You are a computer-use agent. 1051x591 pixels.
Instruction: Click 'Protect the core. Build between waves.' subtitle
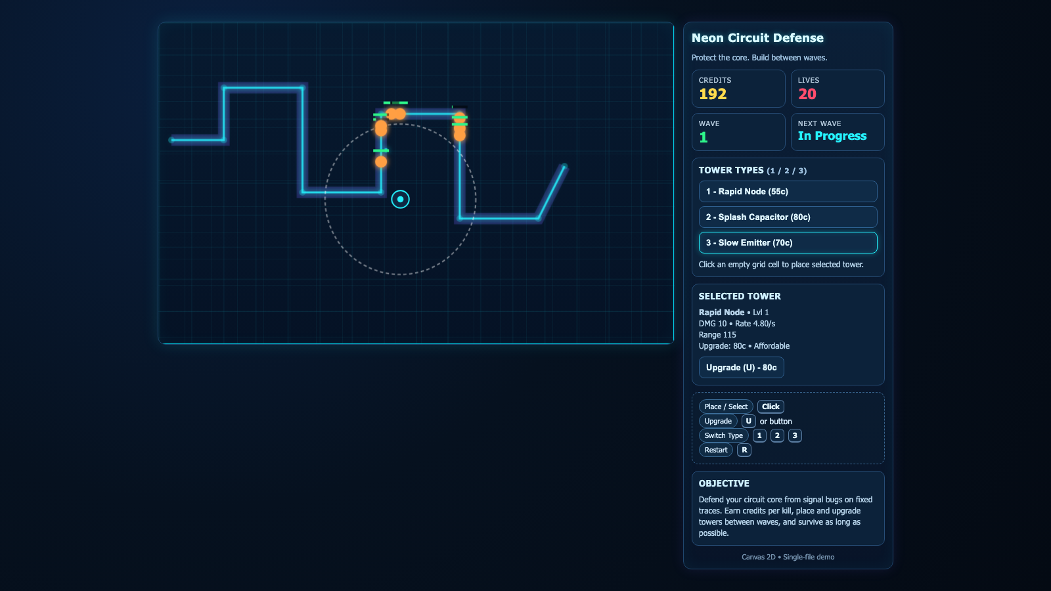pos(759,58)
